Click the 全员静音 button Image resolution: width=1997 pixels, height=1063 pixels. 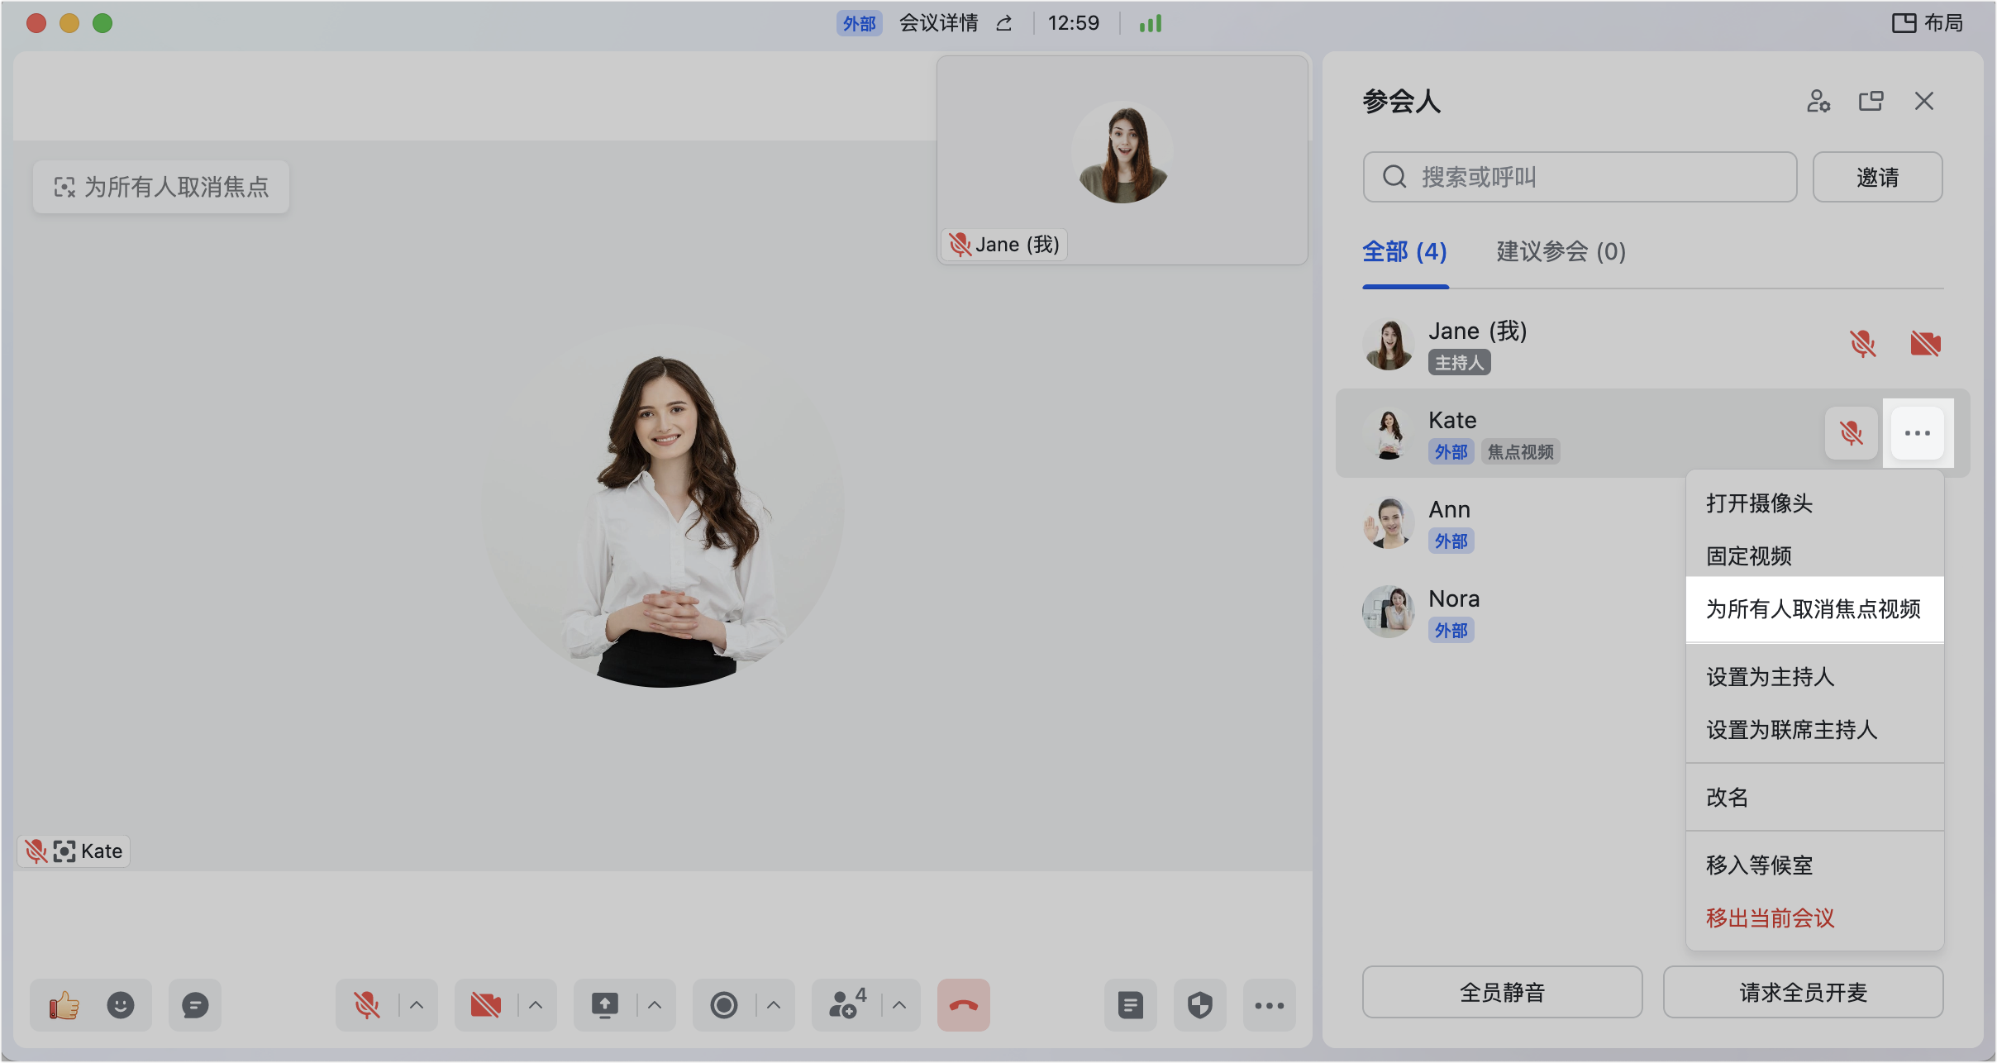point(1503,992)
